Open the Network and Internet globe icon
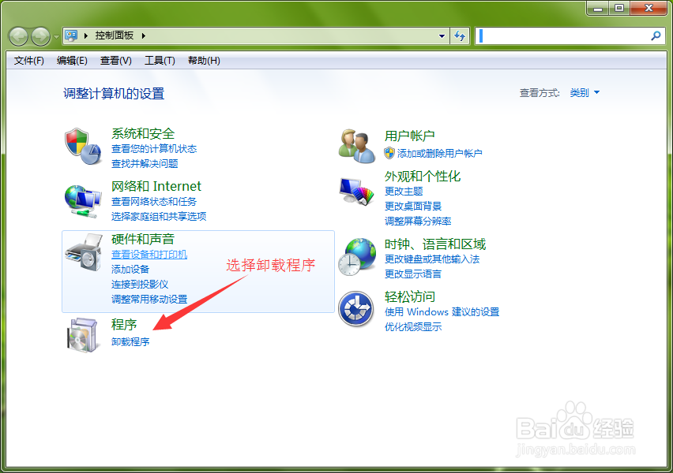This screenshot has width=673, height=473. [83, 201]
